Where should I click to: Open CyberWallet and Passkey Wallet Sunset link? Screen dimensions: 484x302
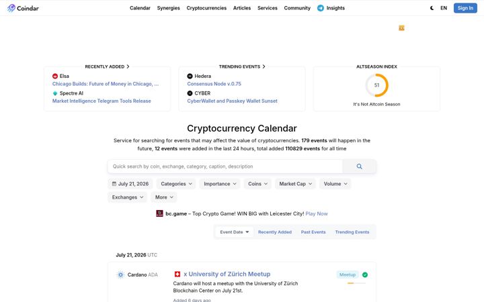232,101
